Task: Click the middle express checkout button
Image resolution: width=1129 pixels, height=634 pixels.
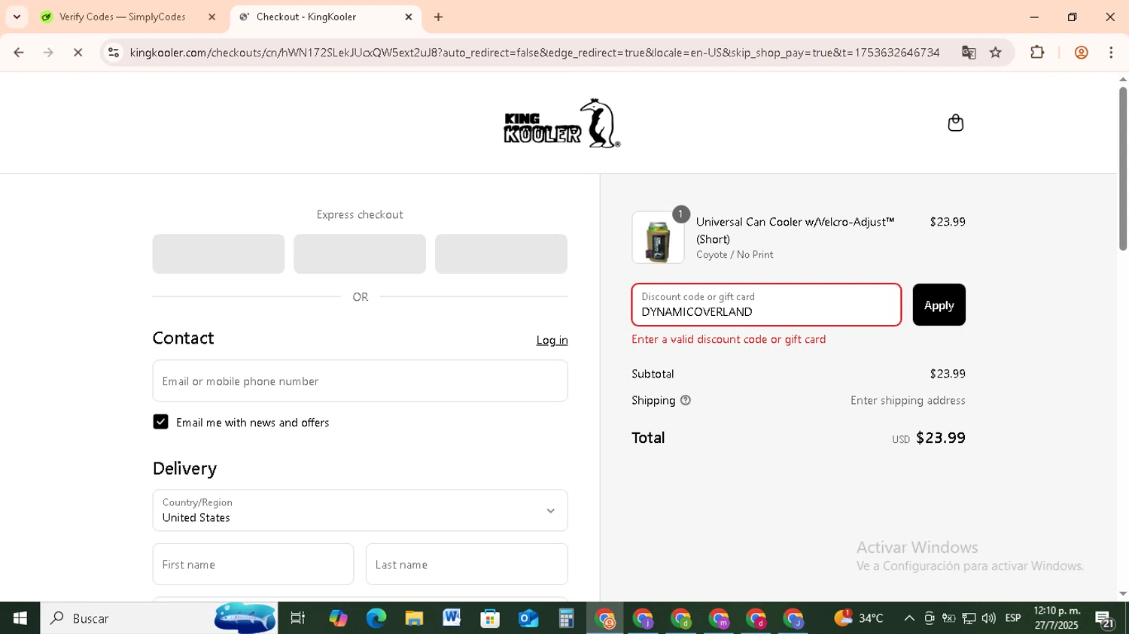Action: (x=360, y=253)
